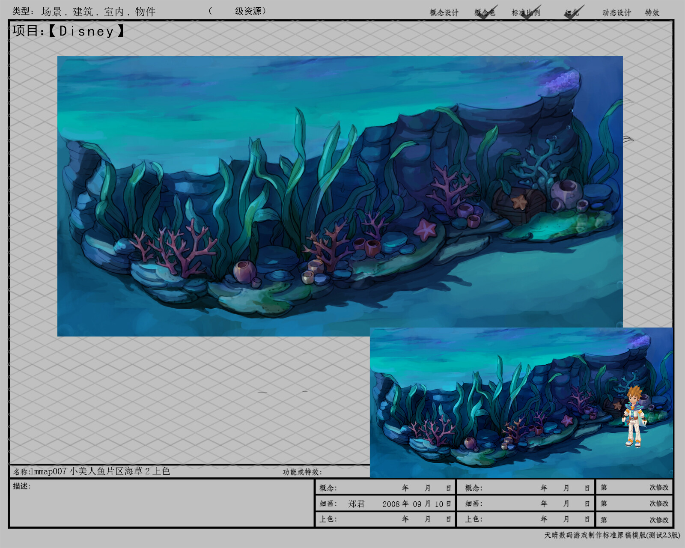Click the year value 2008
This screenshot has height=548, width=685.
[x=391, y=504]
